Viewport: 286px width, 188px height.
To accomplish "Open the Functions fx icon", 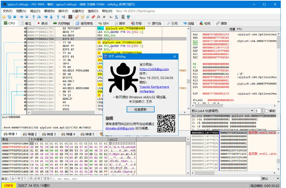I will click(x=98, y=17).
